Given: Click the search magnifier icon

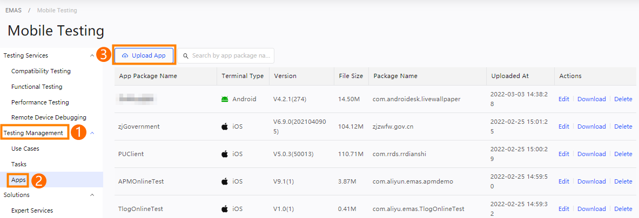Looking at the screenshot, I should (x=186, y=56).
